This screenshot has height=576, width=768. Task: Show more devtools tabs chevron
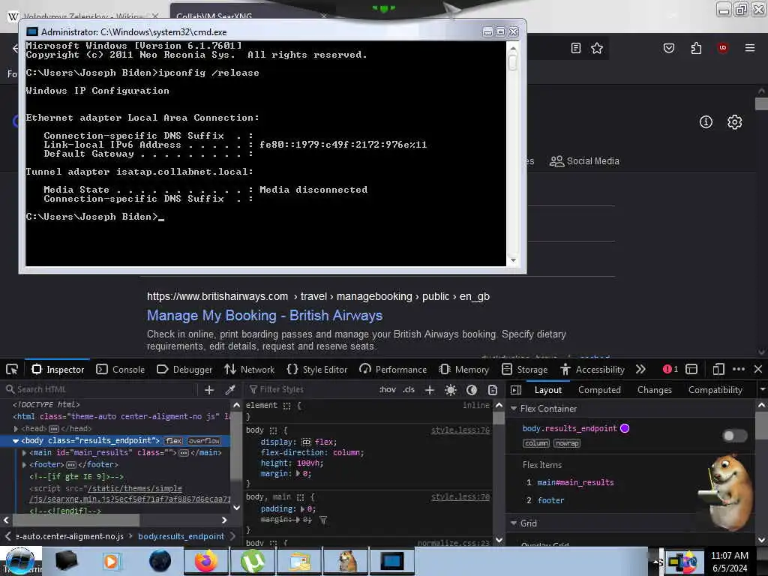[640, 369]
